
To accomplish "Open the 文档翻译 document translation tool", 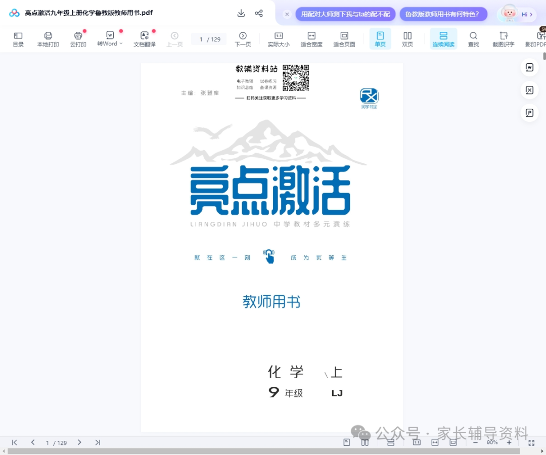I will tap(145, 39).
